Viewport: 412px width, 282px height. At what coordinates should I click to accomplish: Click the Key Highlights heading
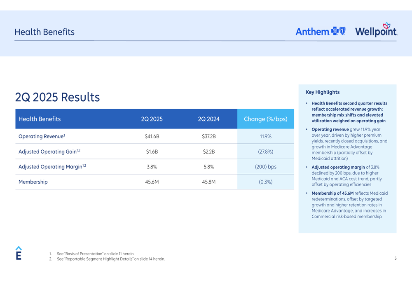pyautogui.click(x=323, y=92)
